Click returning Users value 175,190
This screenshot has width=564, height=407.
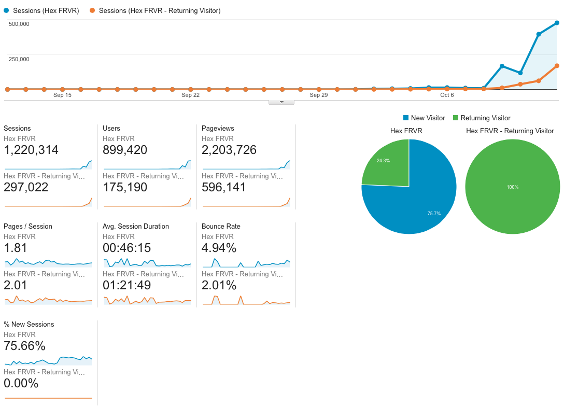coord(125,187)
